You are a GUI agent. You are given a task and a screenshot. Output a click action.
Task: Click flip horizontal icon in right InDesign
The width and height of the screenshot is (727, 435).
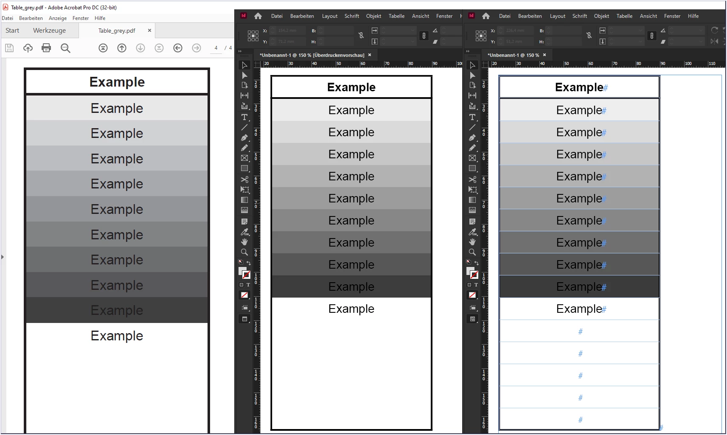coord(715,41)
